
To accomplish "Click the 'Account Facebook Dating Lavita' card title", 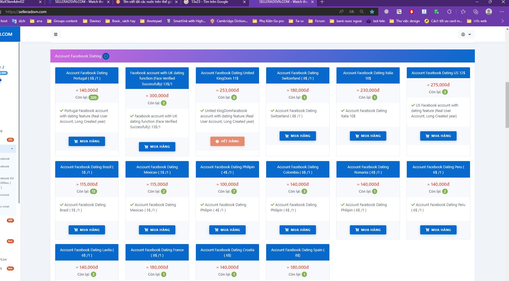I will 87,253.
